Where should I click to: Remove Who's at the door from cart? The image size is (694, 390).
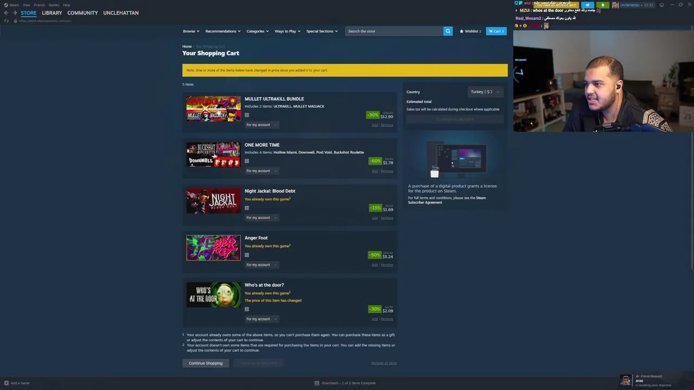click(387, 319)
